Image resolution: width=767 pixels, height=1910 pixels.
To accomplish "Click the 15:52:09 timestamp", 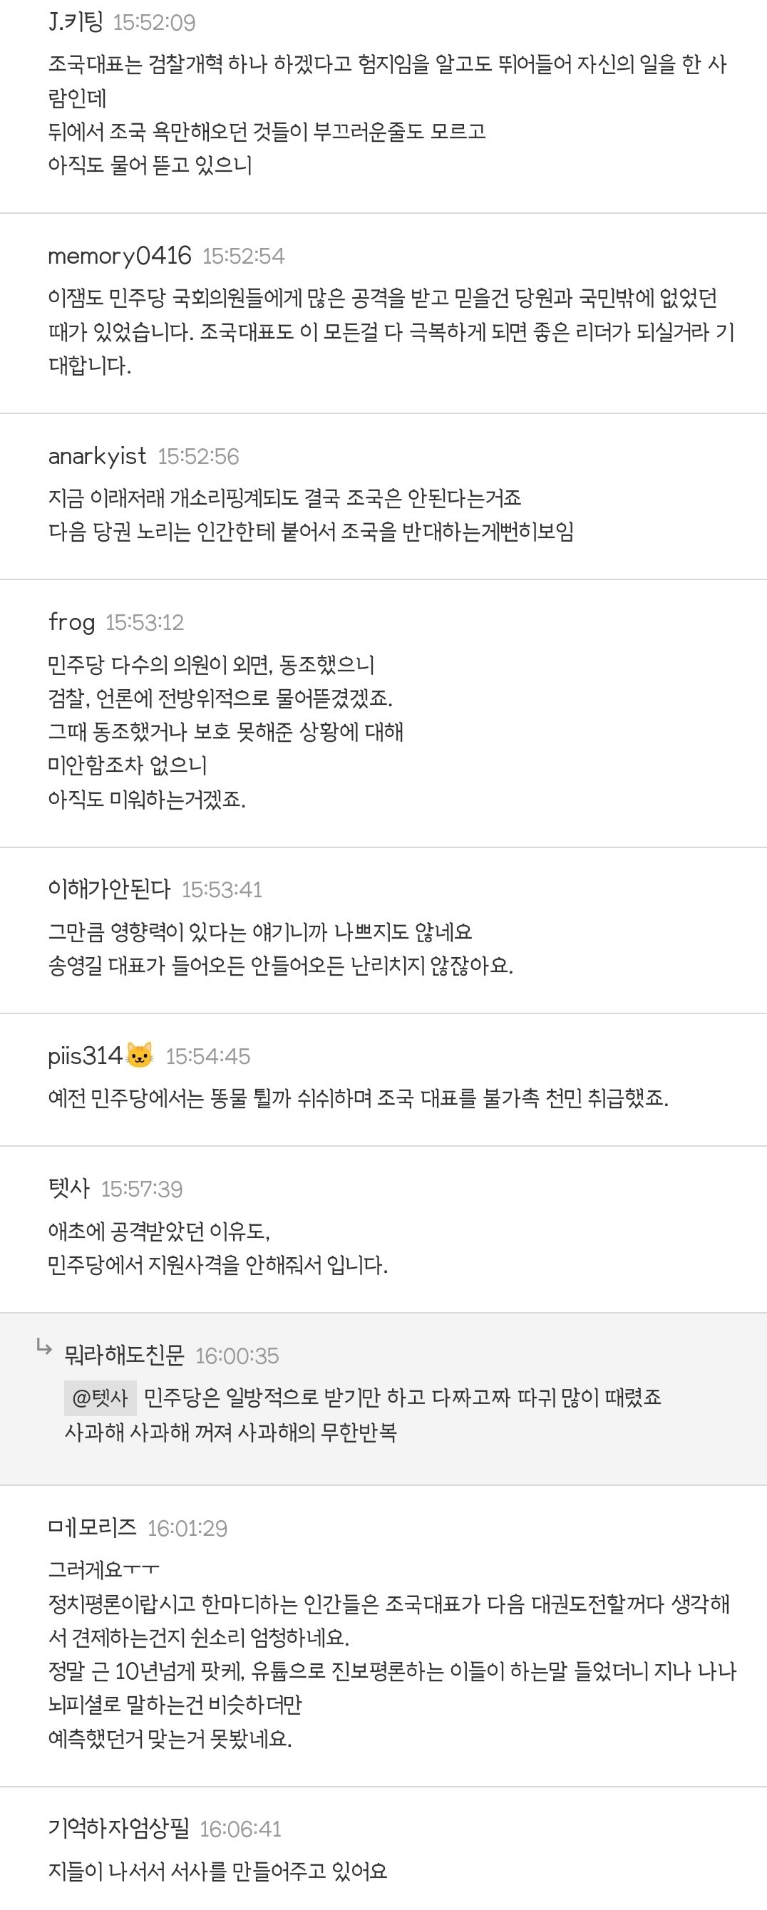I will (x=154, y=23).
